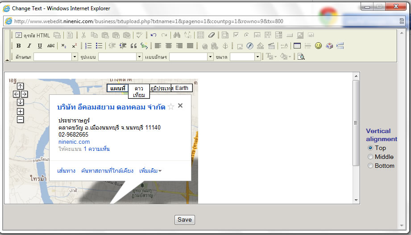Switch map to Earth view
The image size is (411, 235).
[x=182, y=88]
